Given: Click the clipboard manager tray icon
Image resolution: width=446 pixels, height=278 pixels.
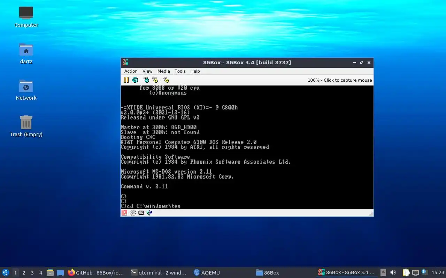Looking at the screenshot, I should (406, 273).
